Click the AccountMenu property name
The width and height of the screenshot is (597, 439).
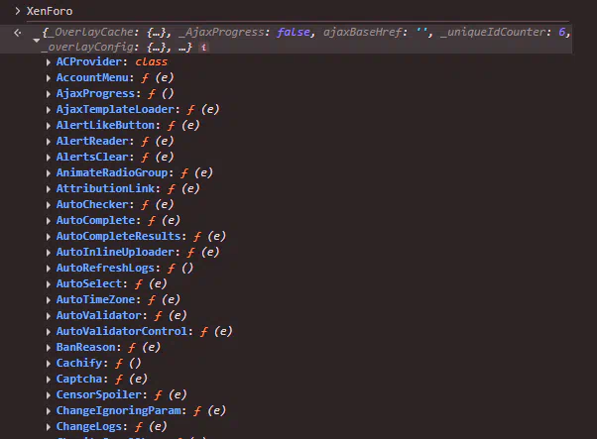point(92,77)
